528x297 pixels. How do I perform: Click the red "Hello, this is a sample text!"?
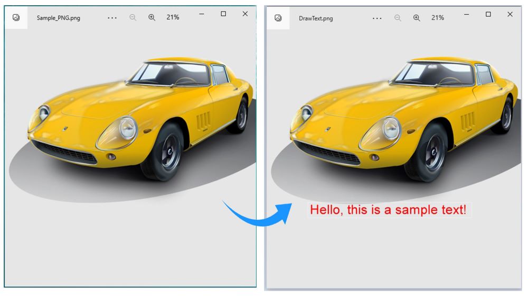[x=388, y=210]
